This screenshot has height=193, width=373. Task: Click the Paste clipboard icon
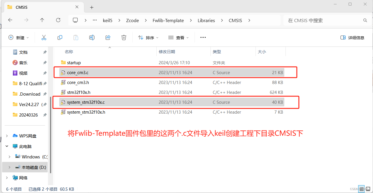[76, 37]
